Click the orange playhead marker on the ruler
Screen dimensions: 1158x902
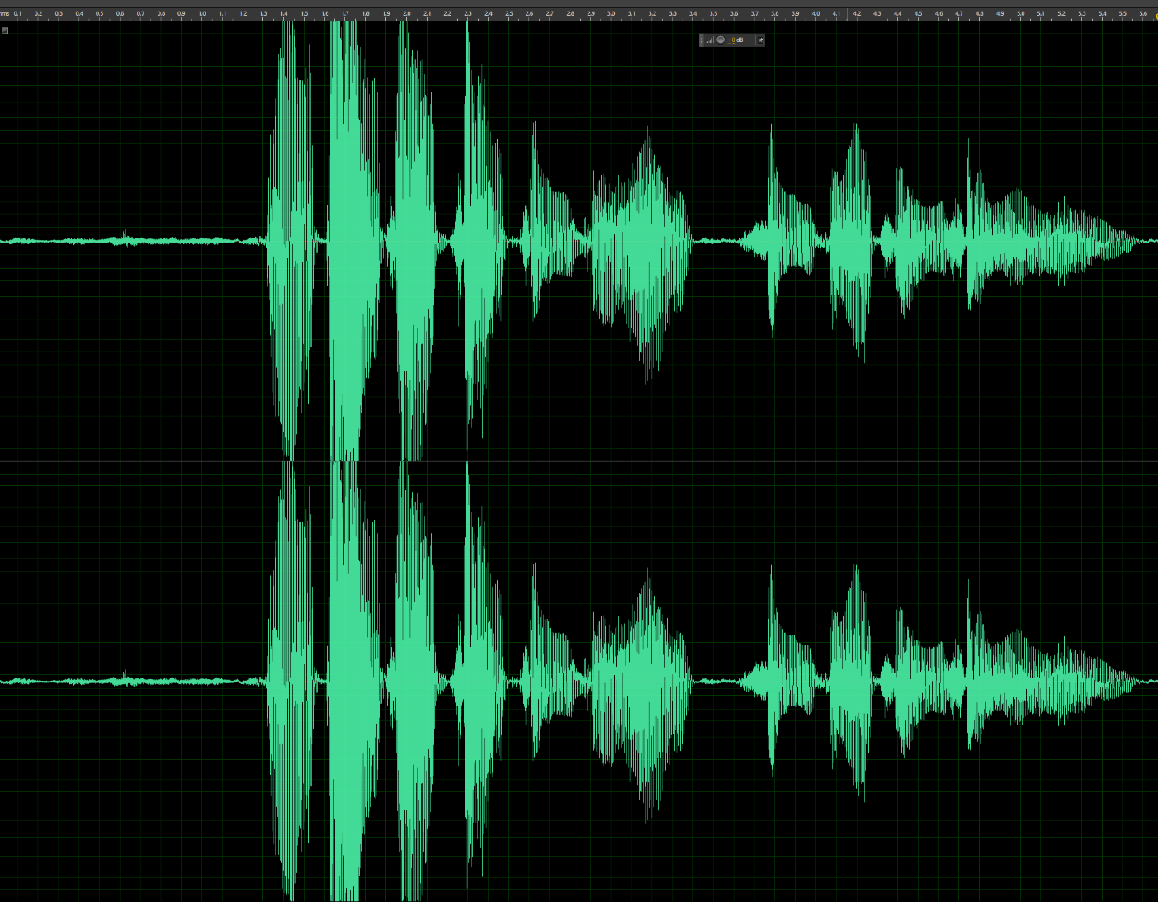coord(848,14)
